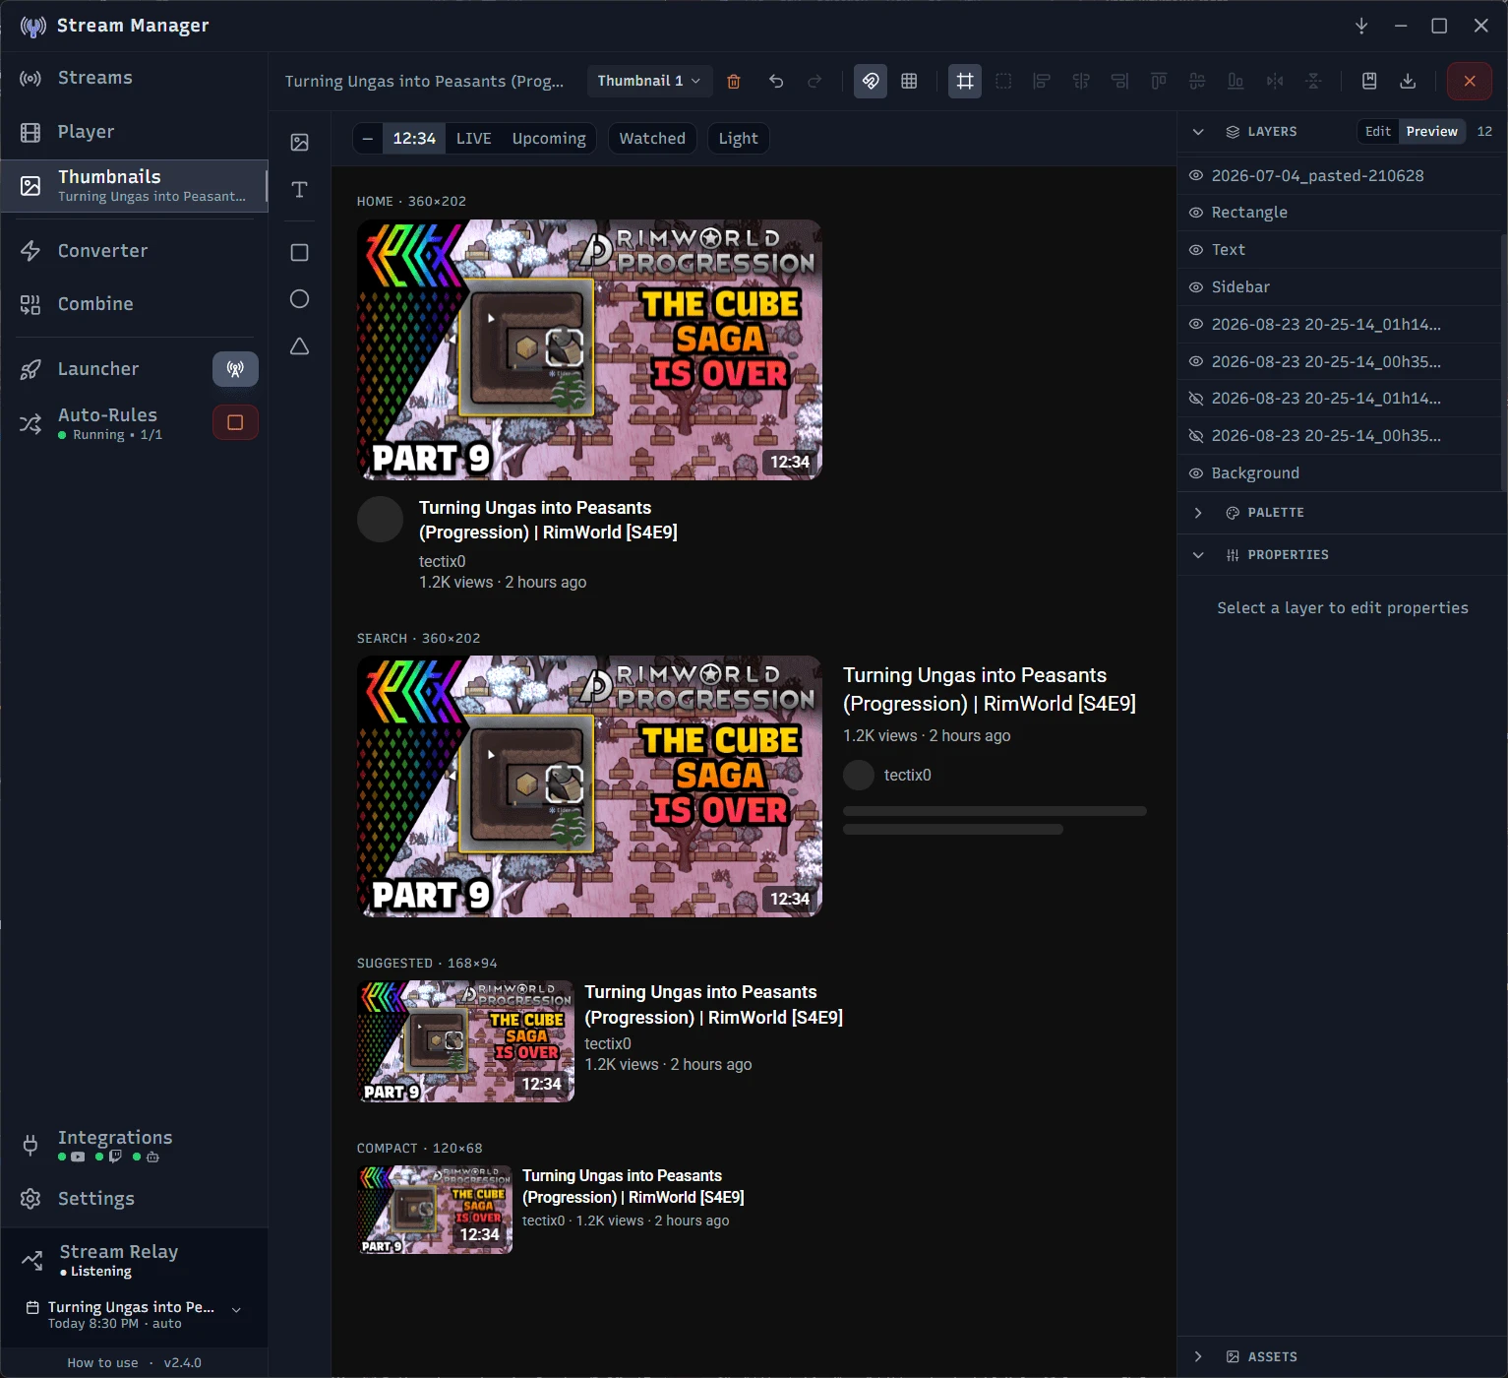
Task: Open Stream Relay panel
Action: pyautogui.click(x=134, y=1260)
